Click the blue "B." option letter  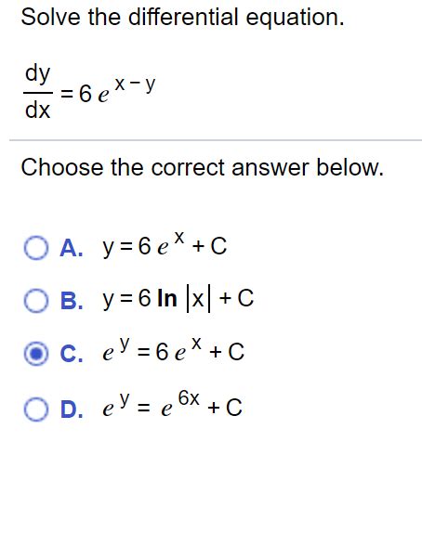pos(72,301)
